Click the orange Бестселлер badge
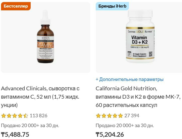The image size is (182, 139). 16,6
